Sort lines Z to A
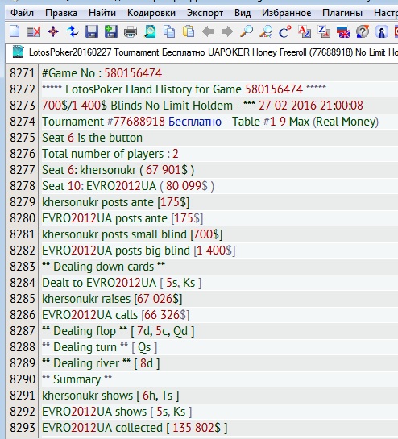The height and width of the screenshot is (439, 398). click(324, 31)
